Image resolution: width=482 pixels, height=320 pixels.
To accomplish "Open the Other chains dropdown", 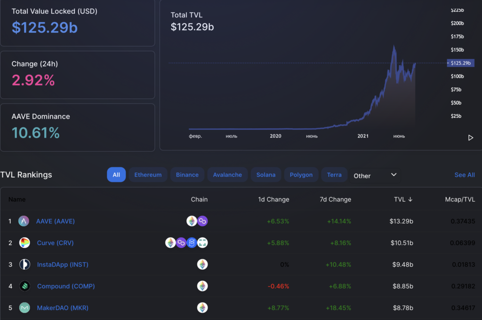I will 374,175.
